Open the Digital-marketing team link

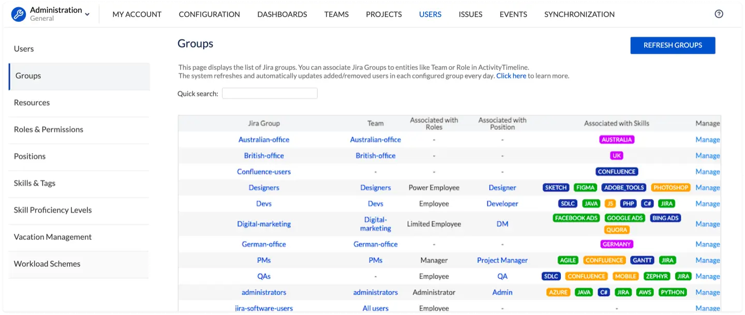[x=376, y=224]
